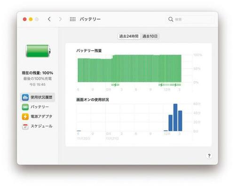Click the charging bolt indicator near 0時

coord(115,85)
